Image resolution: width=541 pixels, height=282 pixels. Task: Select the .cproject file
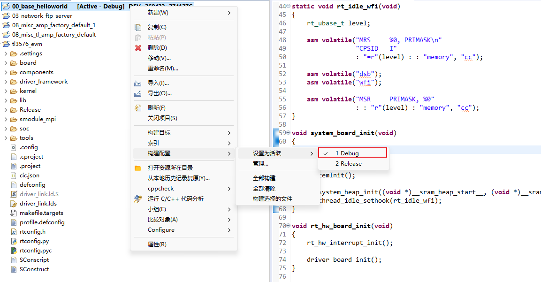click(31, 157)
